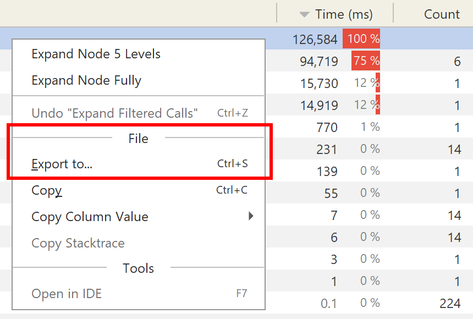
Task: Select the 139 time value
Action: (x=327, y=172)
